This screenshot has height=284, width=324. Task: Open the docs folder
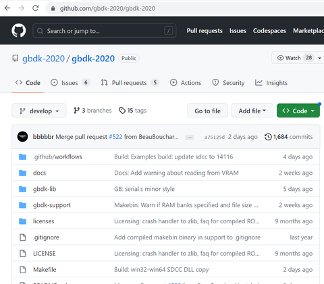coord(39,173)
